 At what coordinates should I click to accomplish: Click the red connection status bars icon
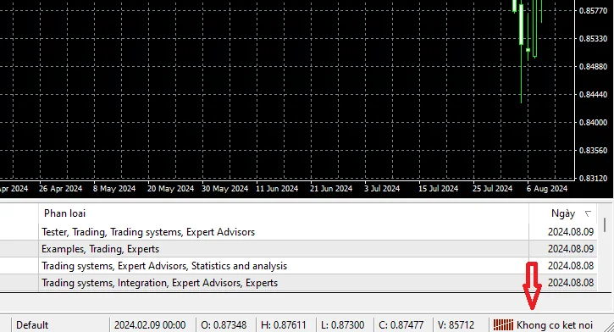tap(503, 325)
